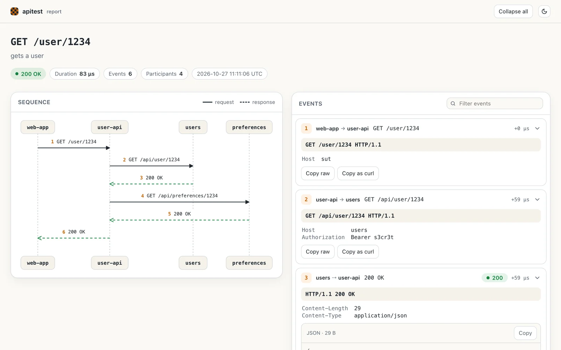Select the user-api participant above the sequence lifelines
Viewport: 561px width, 350px height.
point(110,127)
